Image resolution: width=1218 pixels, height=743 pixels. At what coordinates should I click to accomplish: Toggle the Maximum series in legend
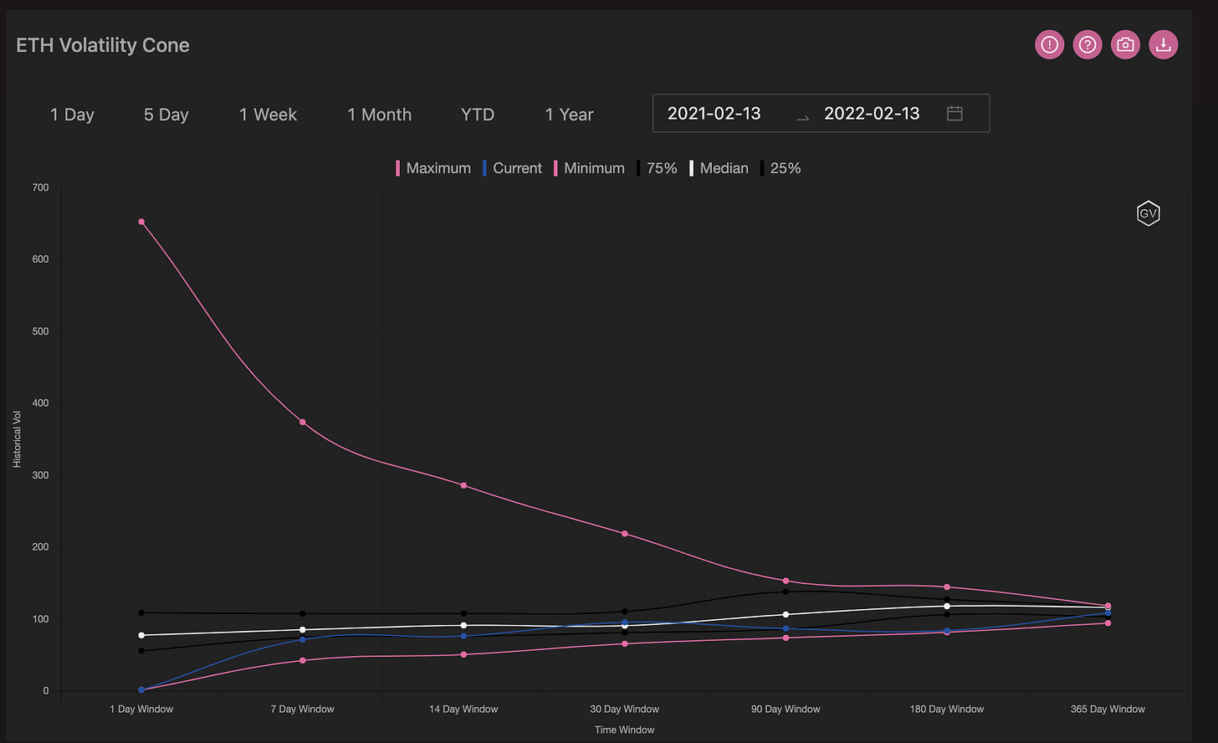click(x=433, y=168)
